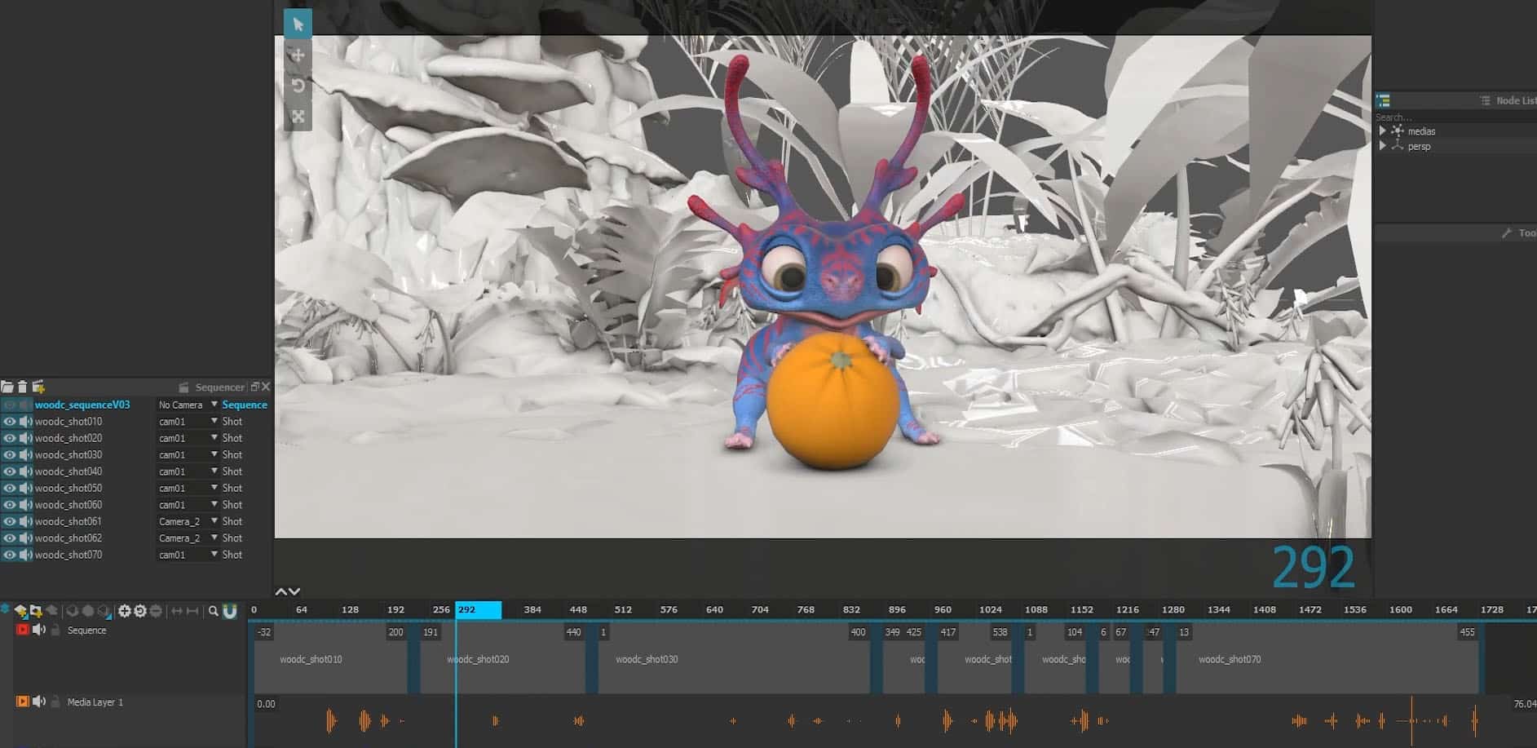Image resolution: width=1537 pixels, height=748 pixels.
Task: Select the Rotate tool in the viewport toolbar
Action: pos(298,86)
